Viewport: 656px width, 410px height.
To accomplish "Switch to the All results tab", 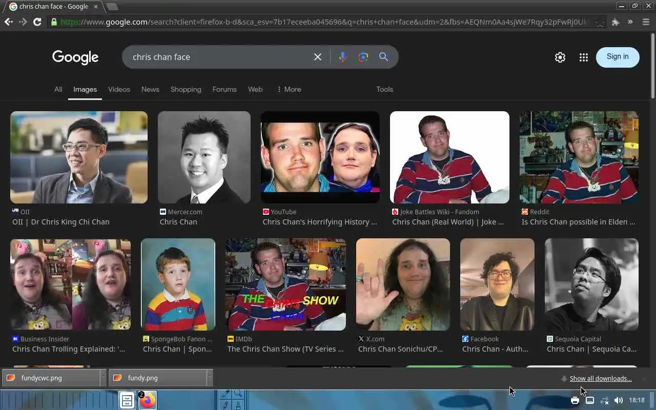I will (x=58, y=89).
